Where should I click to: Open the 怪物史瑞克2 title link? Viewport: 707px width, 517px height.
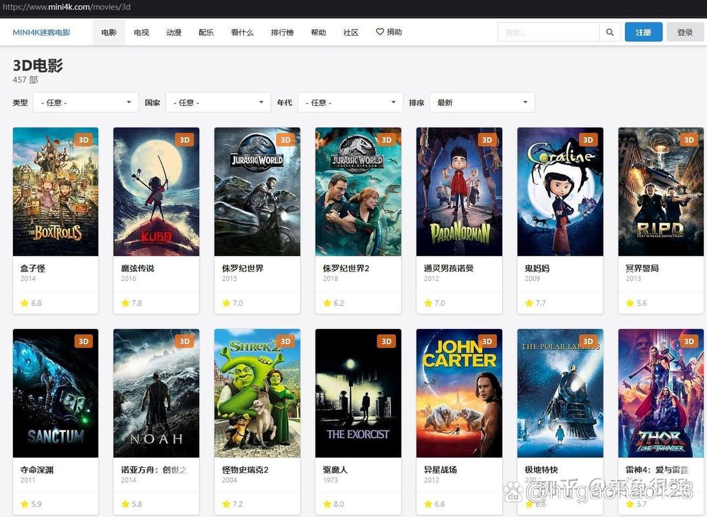click(x=246, y=470)
